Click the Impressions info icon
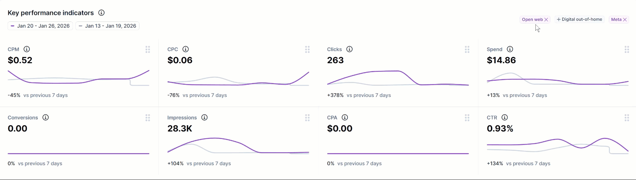 pyautogui.click(x=205, y=117)
